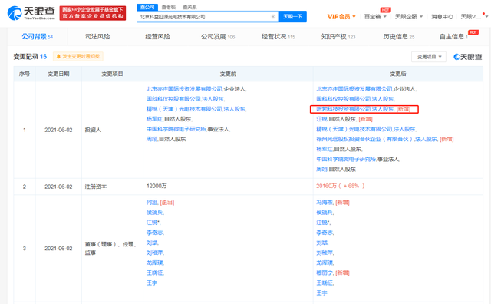491x304 pixels.
Task: Open the 百宝箱 dropdown menu
Action: click(x=375, y=17)
